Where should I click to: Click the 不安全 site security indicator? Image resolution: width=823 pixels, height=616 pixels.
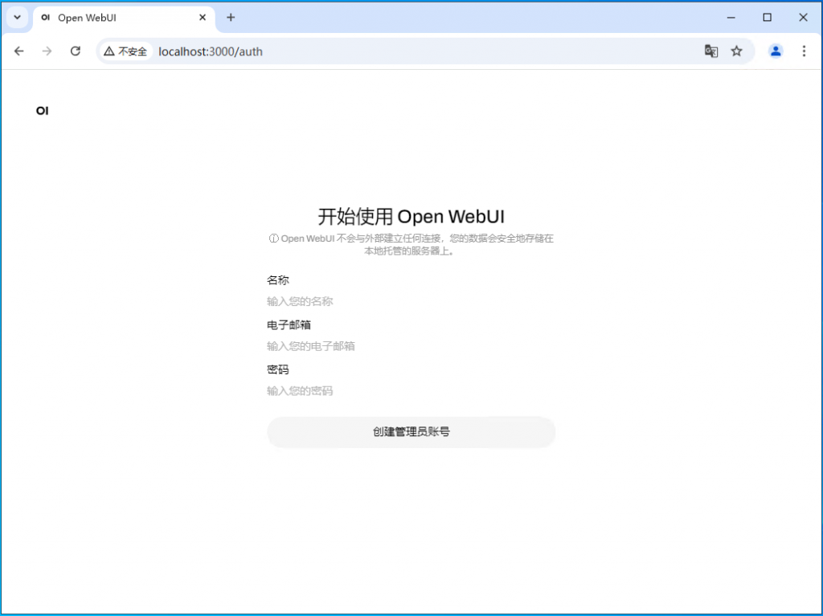click(125, 51)
